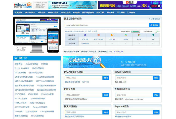The width and height of the screenshot is (176, 119).
Task: Focus the 网页评级查询 domain input
Action: coord(84,112)
